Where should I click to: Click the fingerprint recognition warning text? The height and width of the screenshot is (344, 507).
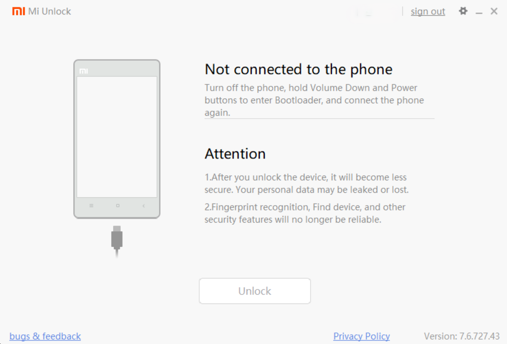(305, 213)
